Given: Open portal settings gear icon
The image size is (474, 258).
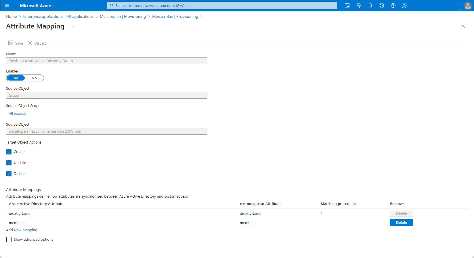Looking at the screenshot, I should coord(382,5).
